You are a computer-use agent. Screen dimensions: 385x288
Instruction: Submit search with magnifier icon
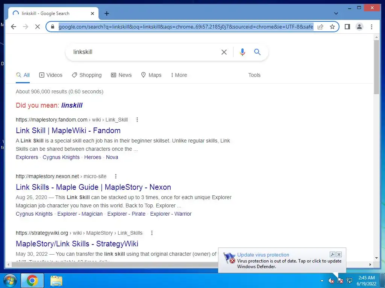(257, 52)
